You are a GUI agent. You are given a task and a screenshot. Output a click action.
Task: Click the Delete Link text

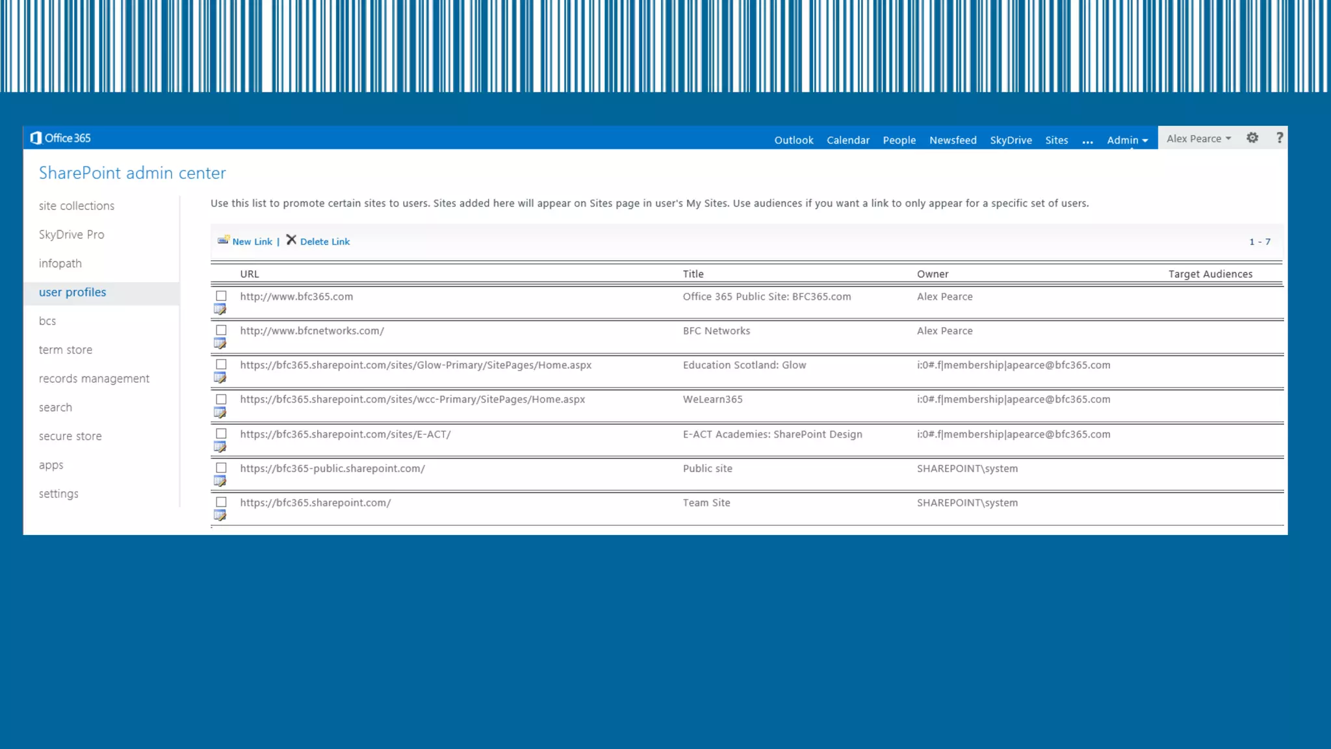click(325, 242)
